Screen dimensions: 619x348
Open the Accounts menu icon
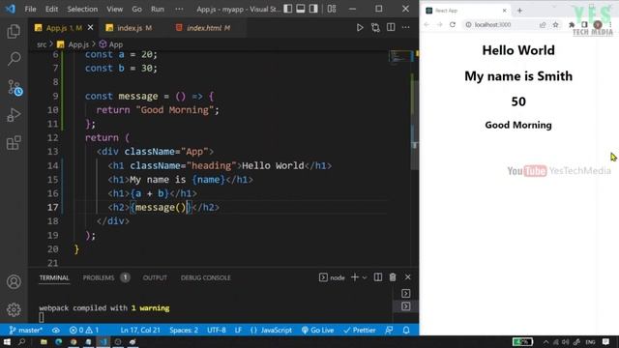click(x=14, y=281)
